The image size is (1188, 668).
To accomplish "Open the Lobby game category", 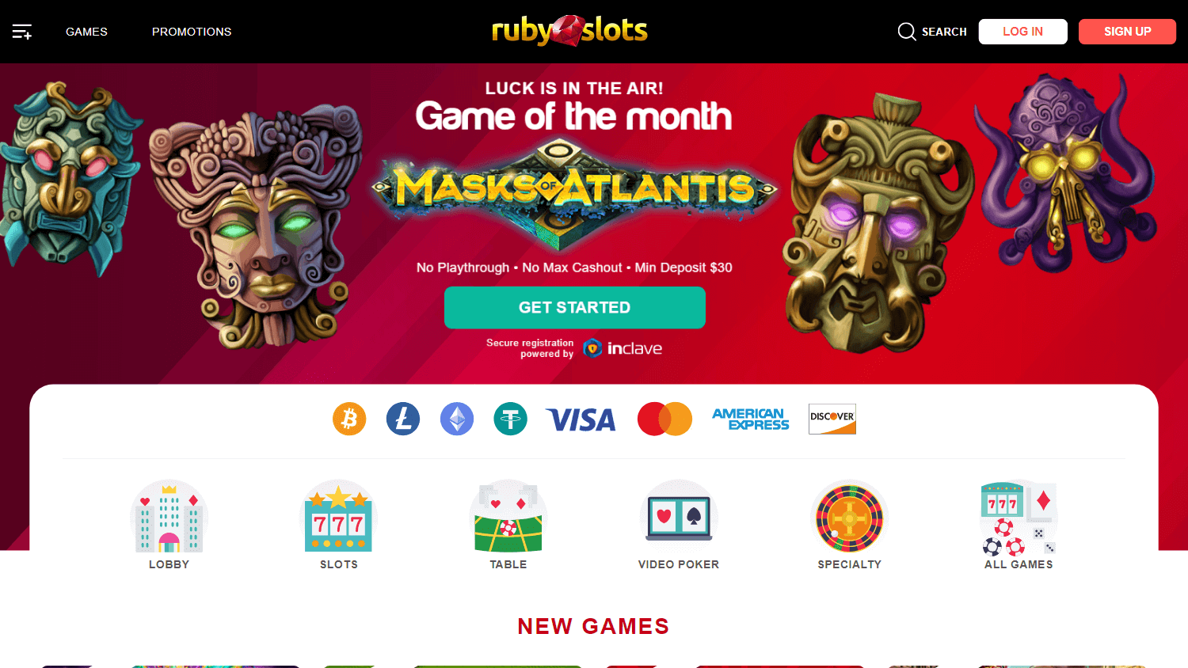I will click(169, 525).
